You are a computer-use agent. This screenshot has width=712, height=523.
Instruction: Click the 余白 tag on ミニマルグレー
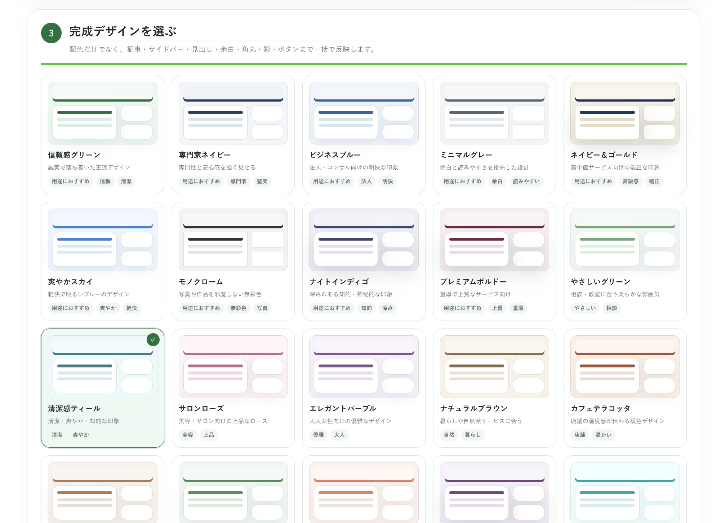(x=497, y=181)
